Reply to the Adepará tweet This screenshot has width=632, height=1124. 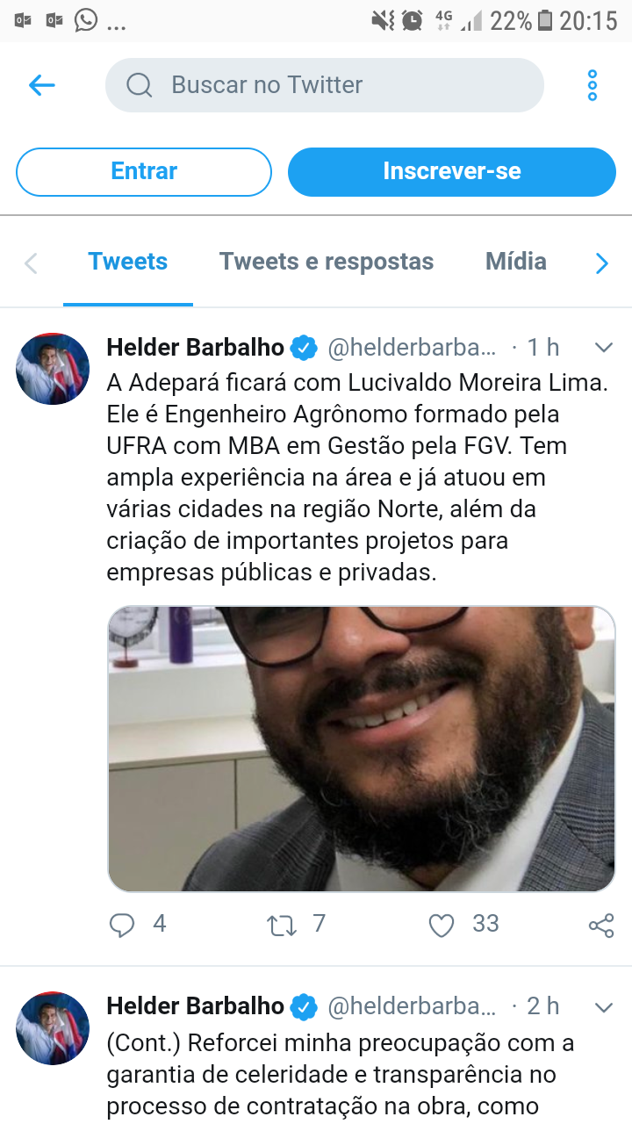(x=122, y=925)
